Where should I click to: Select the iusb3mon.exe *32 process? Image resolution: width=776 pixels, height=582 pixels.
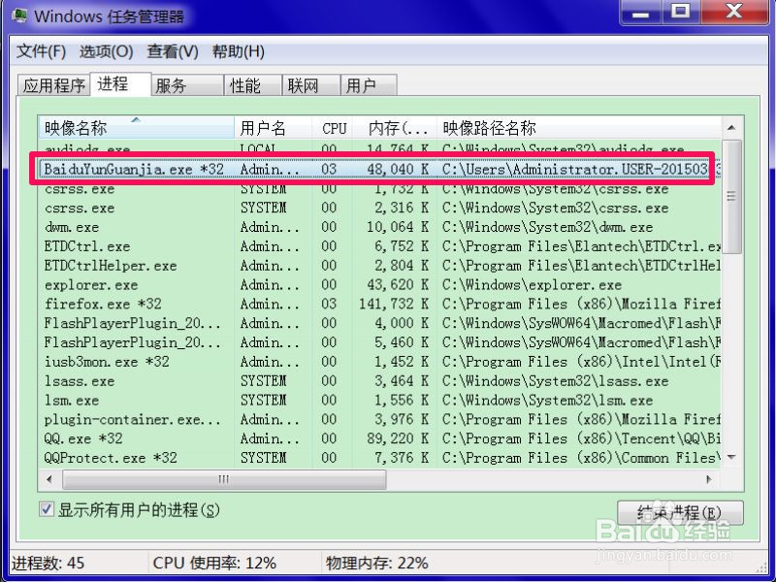379,362
